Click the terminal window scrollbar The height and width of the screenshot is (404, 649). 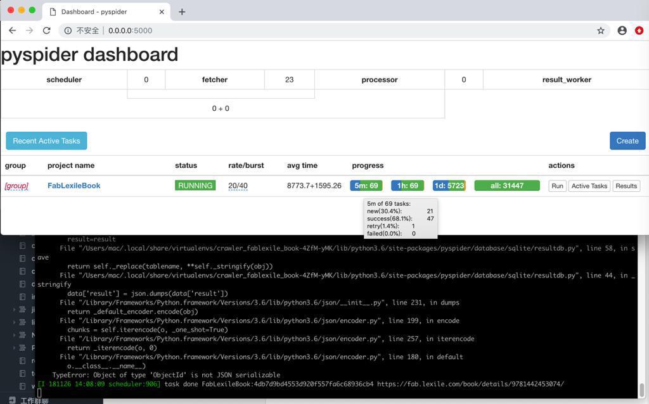pos(641,390)
